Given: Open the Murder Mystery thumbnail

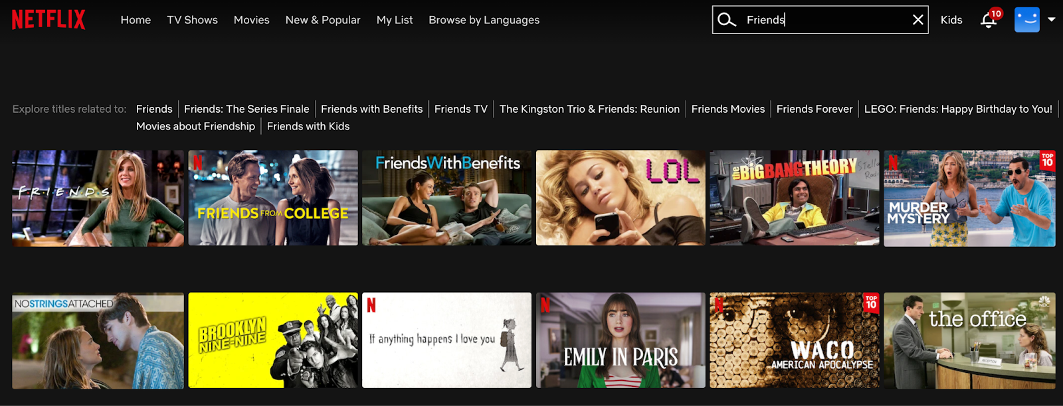Looking at the screenshot, I should (969, 198).
